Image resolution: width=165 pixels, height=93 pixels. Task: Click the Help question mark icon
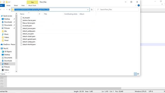[x=139, y=5]
